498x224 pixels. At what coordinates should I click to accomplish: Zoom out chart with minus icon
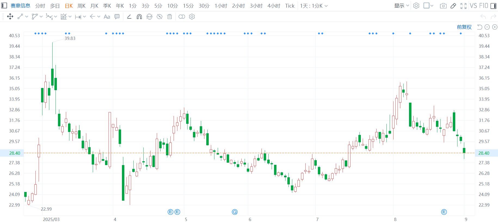click(487, 27)
